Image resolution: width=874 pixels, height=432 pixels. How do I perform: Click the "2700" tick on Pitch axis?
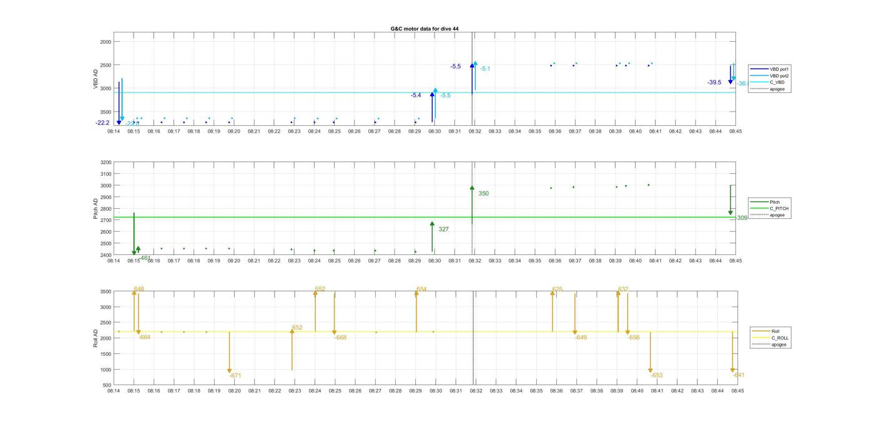[x=106, y=220]
